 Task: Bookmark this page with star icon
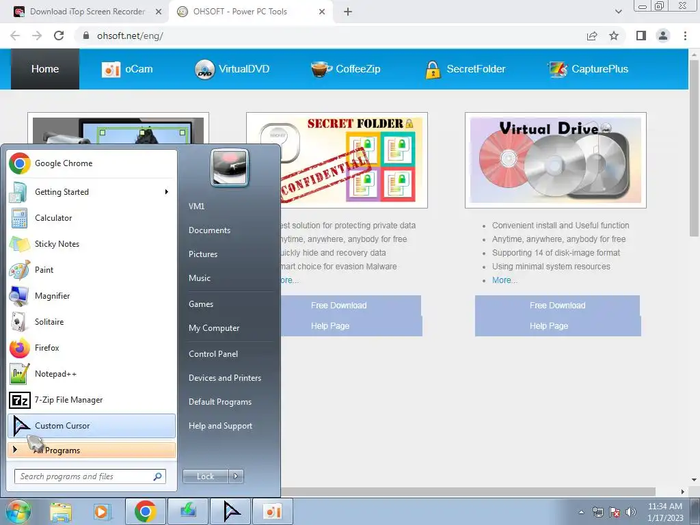tap(614, 36)
